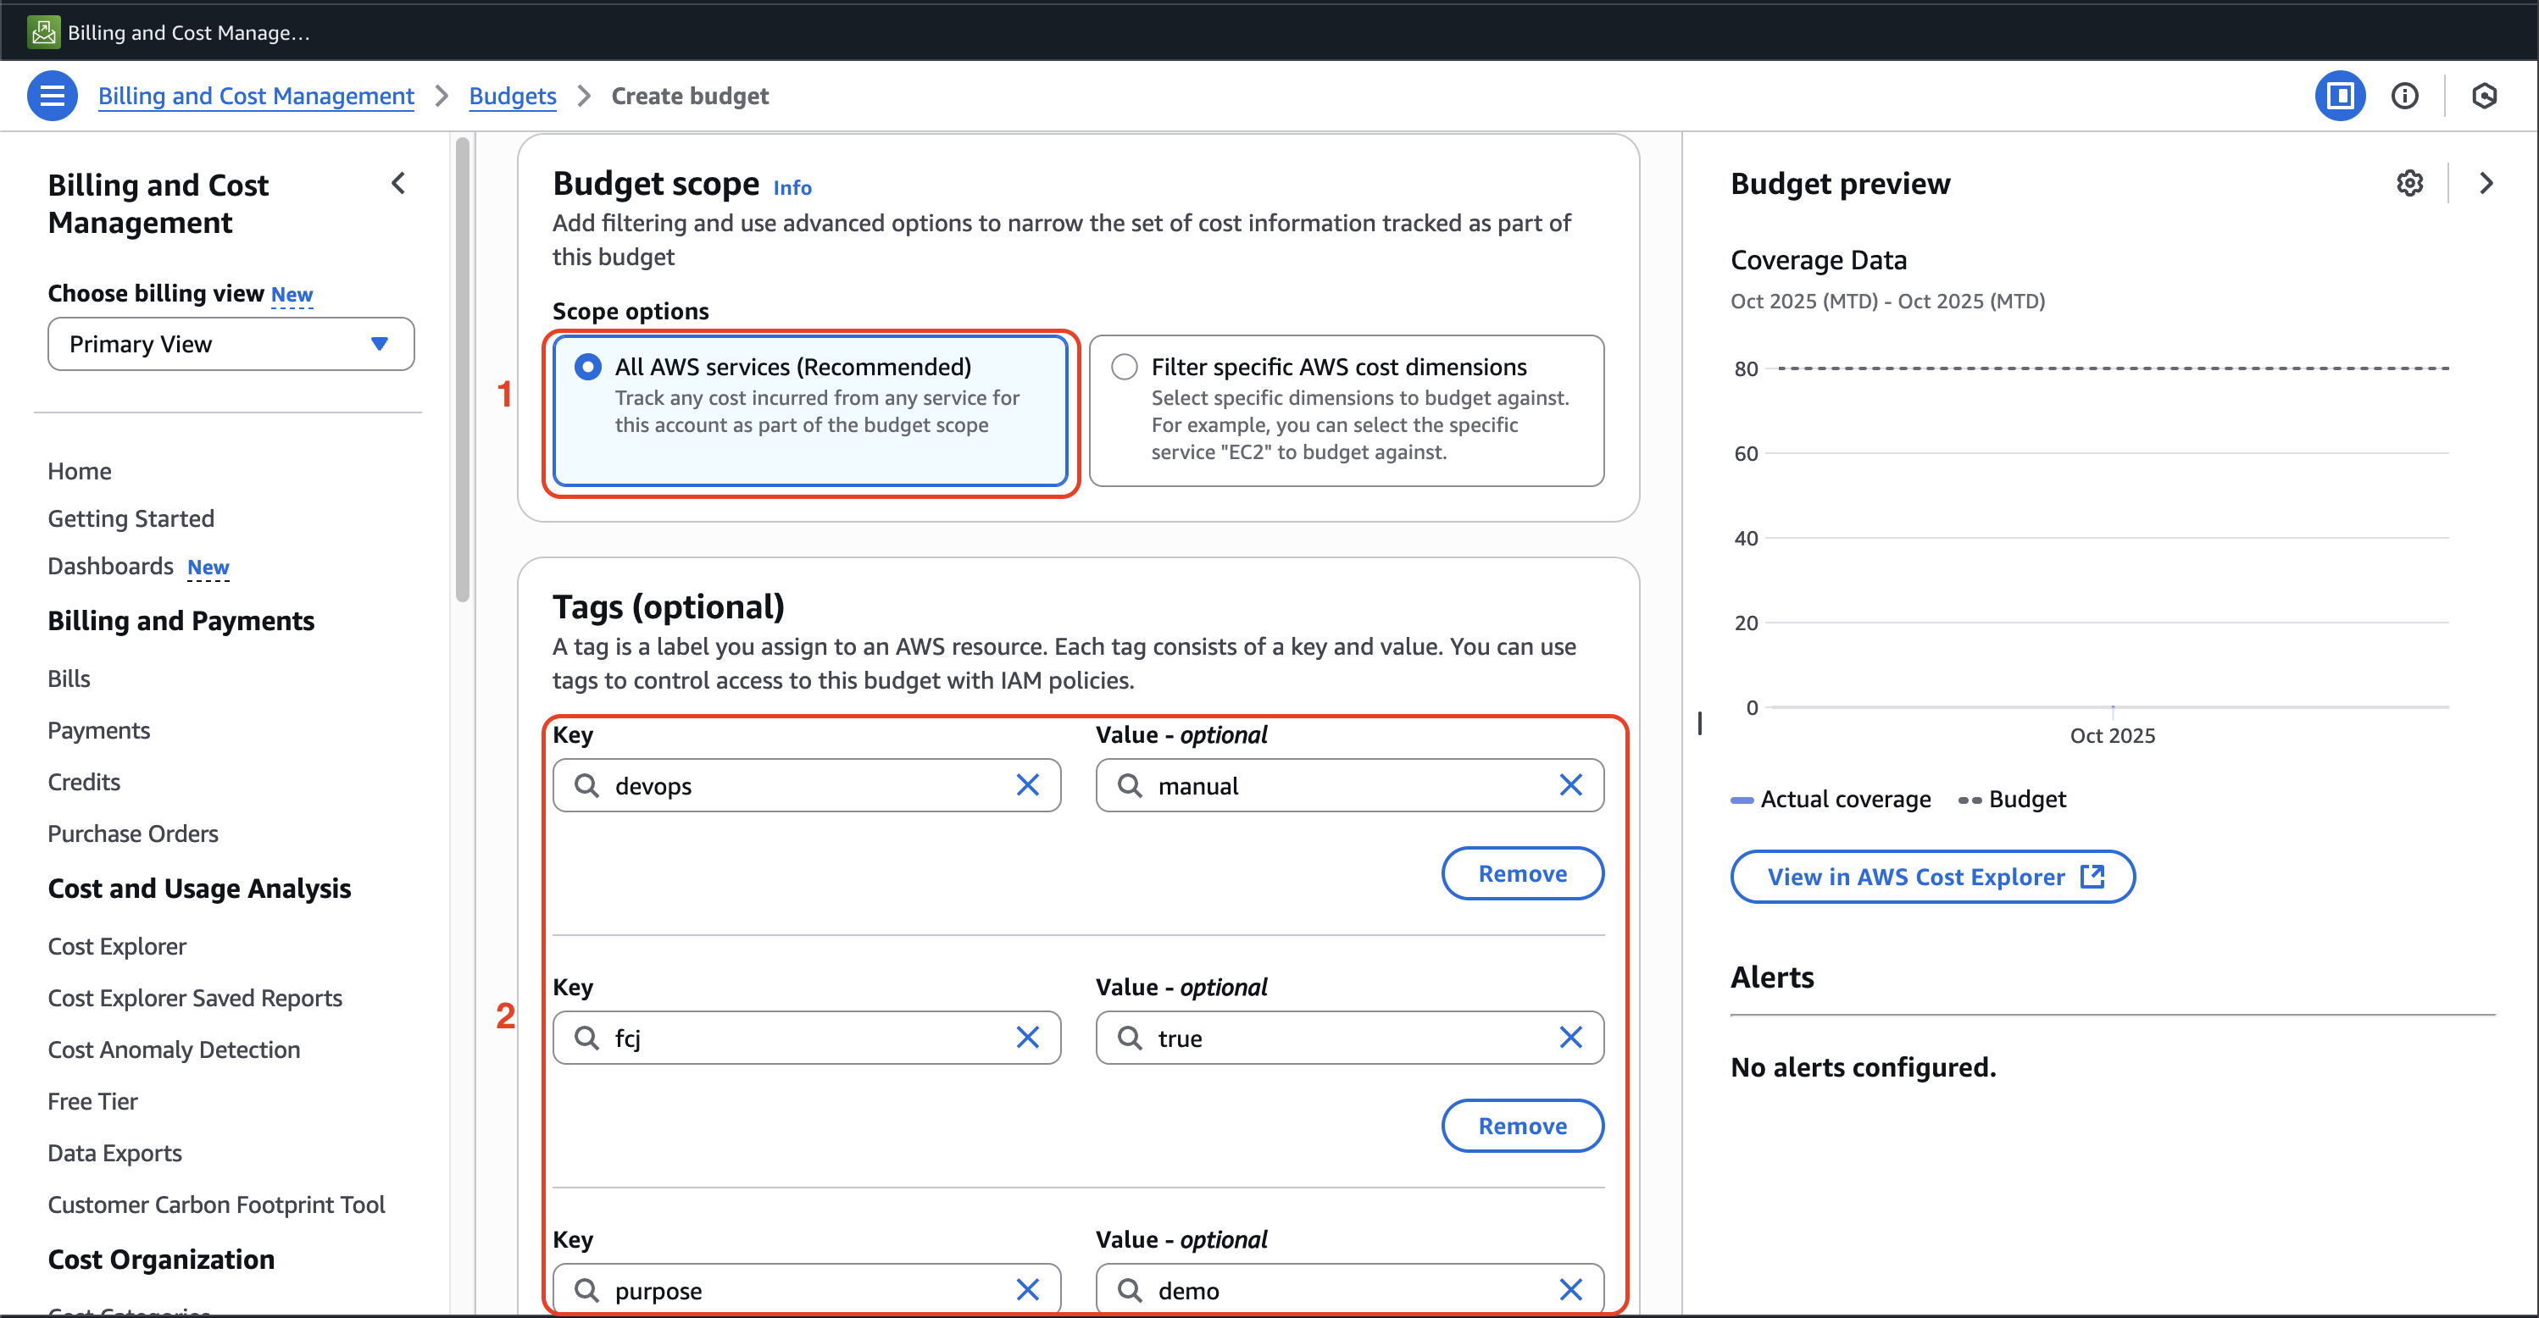Go to Bills in sidebar
The width and height of the screenshot is (2539, 1318).
click(68, 678)
